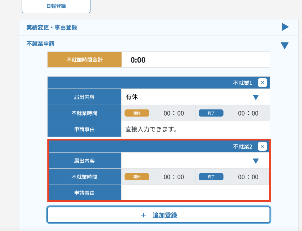Click the 開始 button in 不就業1
302x231 pixels.
(x=137, y=113)
